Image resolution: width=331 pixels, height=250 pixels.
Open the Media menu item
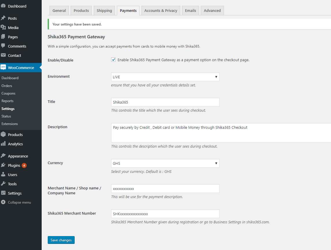(13, 28)
